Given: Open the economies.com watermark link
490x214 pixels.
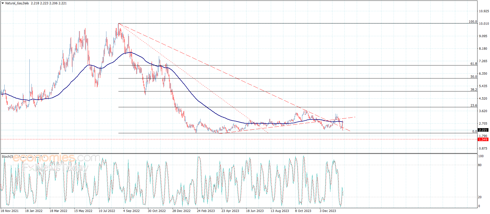Looking at the screenshot, I should point(56,158).
